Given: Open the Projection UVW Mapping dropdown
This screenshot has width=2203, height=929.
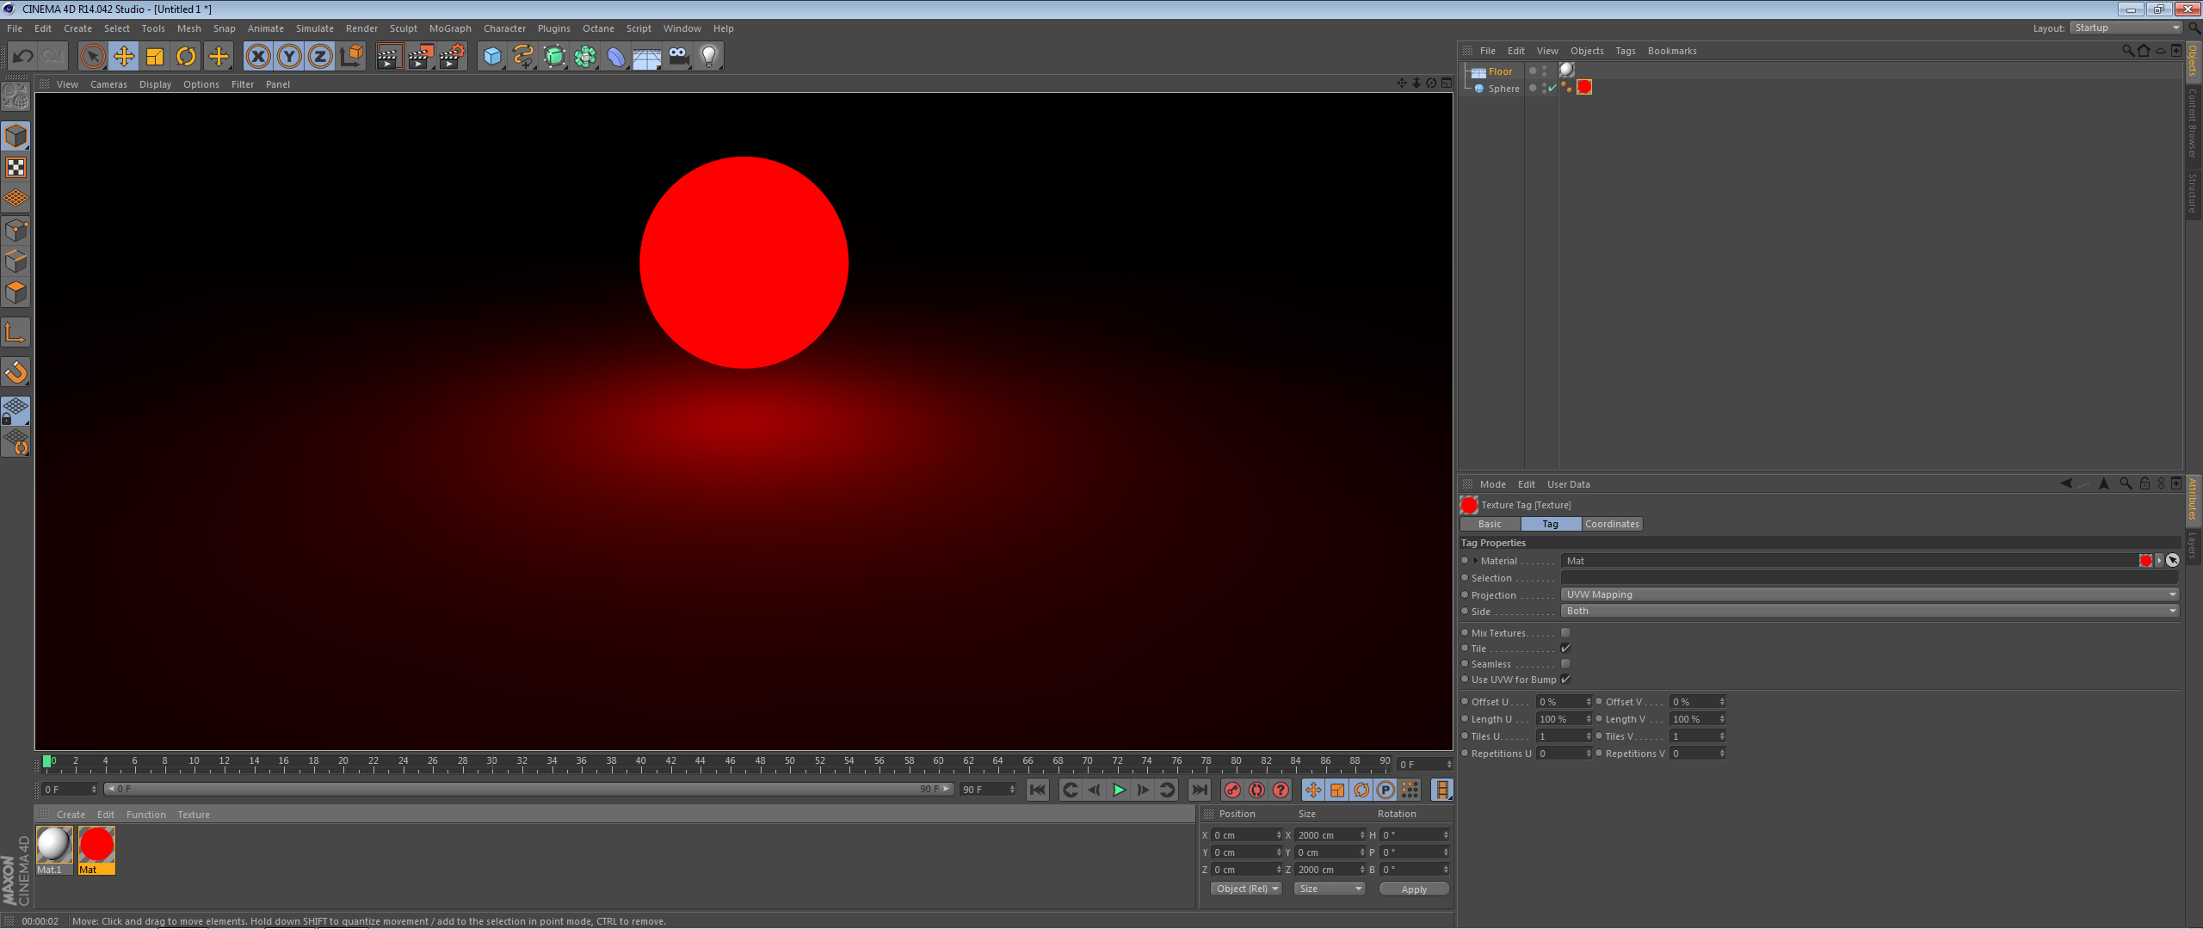Looking at the screenshot, I should pos(1869,594).
